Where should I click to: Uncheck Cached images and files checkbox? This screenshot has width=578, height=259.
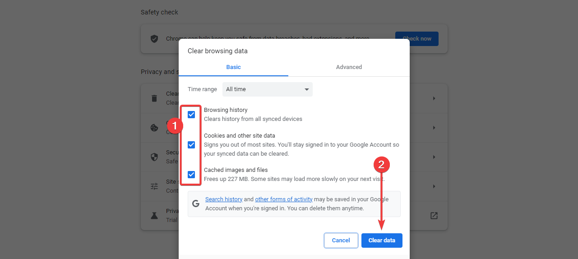(191, 175)
